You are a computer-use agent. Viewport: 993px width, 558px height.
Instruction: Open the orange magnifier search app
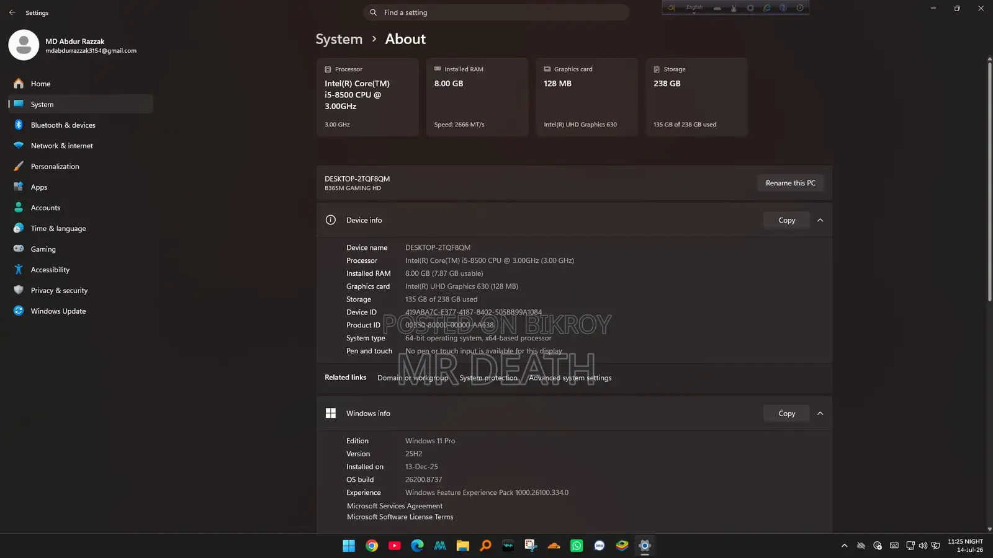(485, 546)
